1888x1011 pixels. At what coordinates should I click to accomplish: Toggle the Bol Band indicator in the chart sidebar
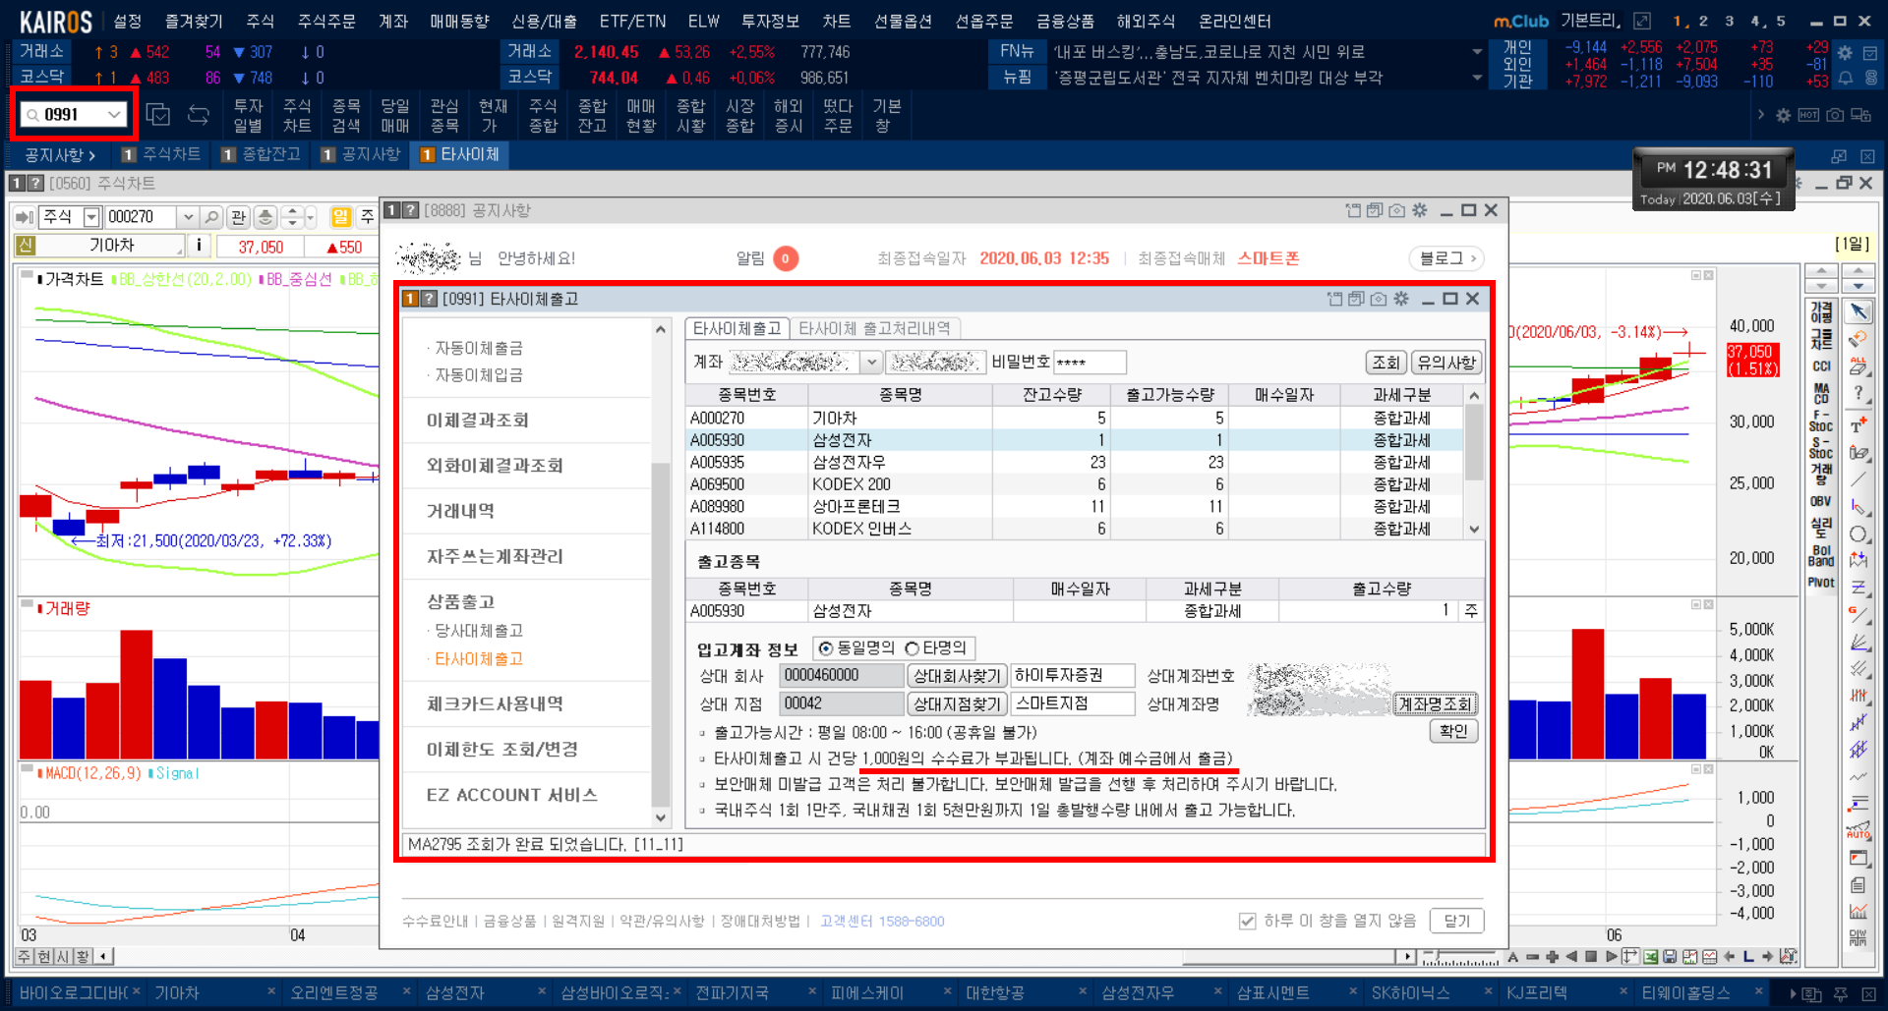point(1821,555)
